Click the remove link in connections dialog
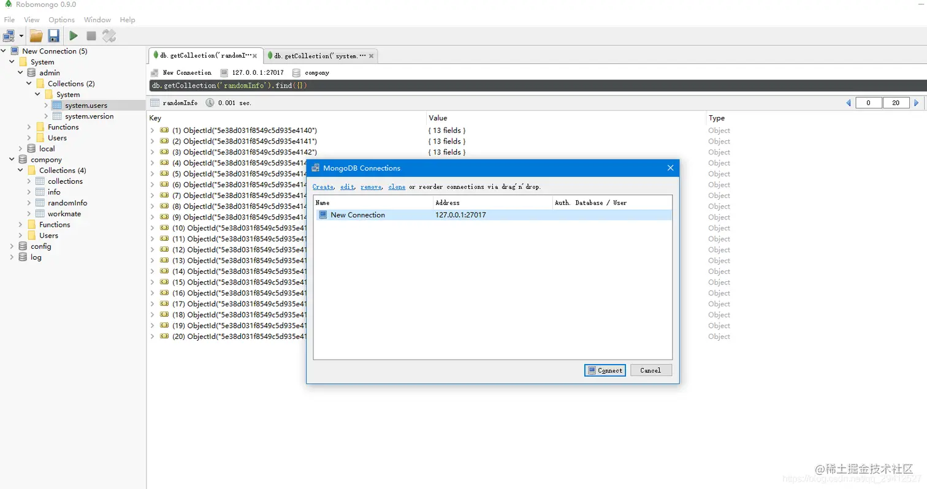The width and height of the screenshot is (927, 489). tap(372, 187)
